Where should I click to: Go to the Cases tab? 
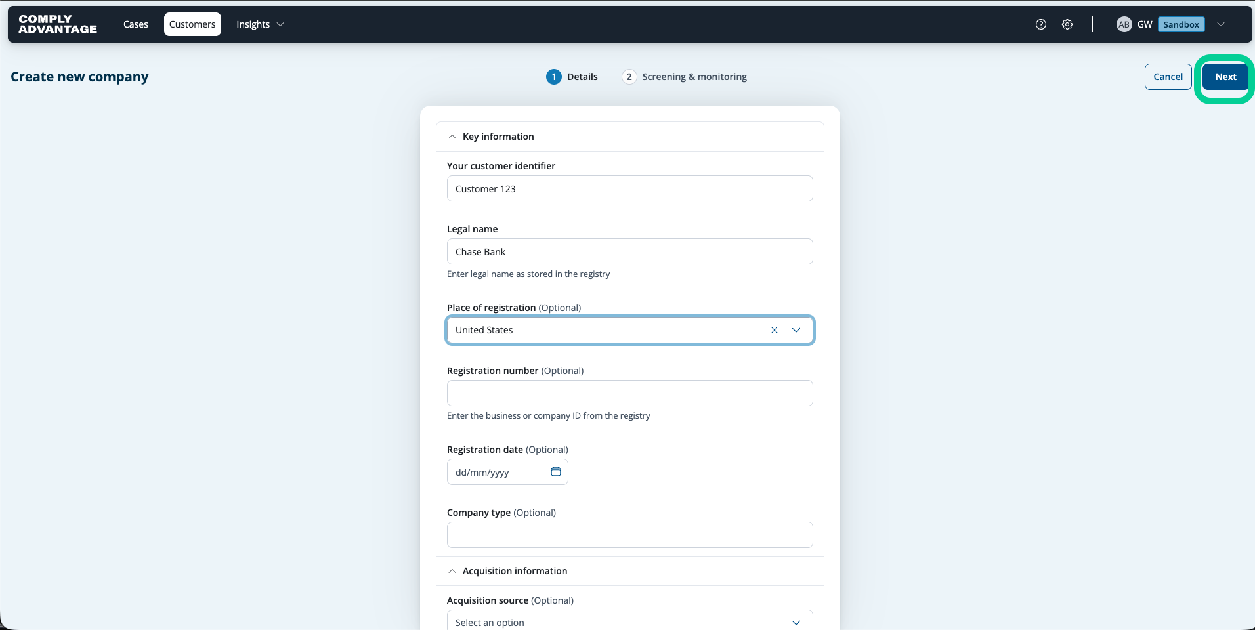point(136,24)
